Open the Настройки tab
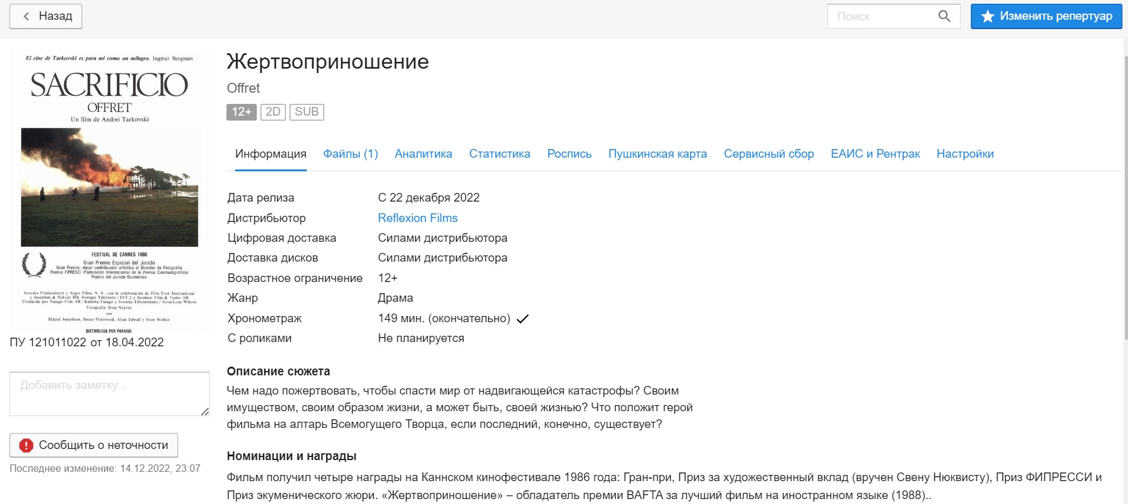The width and height of the screenshot is (1128, 504). point(965,154)
